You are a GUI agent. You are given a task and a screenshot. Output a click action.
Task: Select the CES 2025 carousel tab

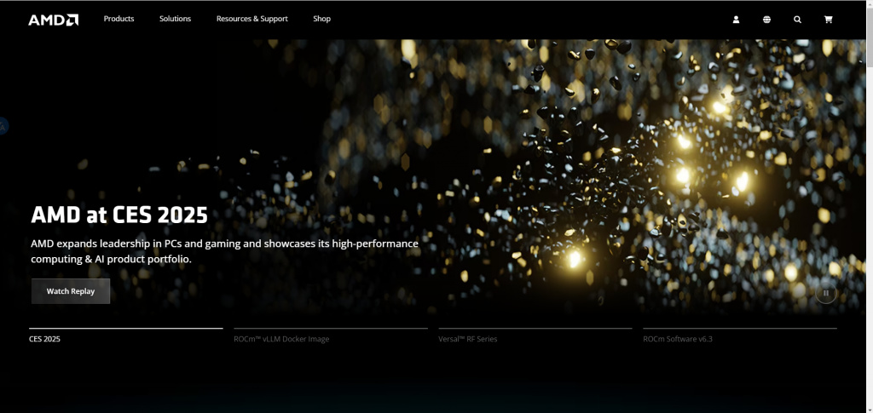pyautogui.click(x=126, y=336)
